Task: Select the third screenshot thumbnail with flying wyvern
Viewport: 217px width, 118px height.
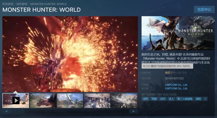Action: point(70,101)
